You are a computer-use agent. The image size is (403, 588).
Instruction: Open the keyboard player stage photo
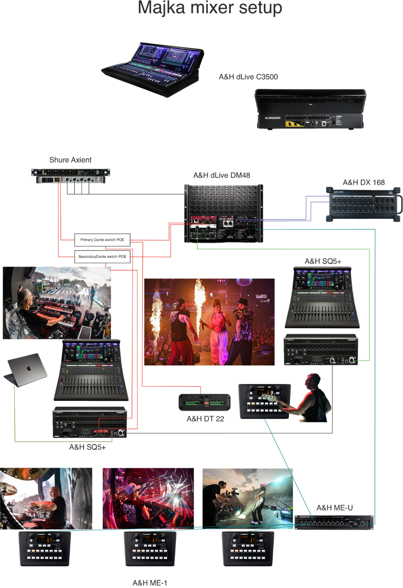(x=57, y=303)
